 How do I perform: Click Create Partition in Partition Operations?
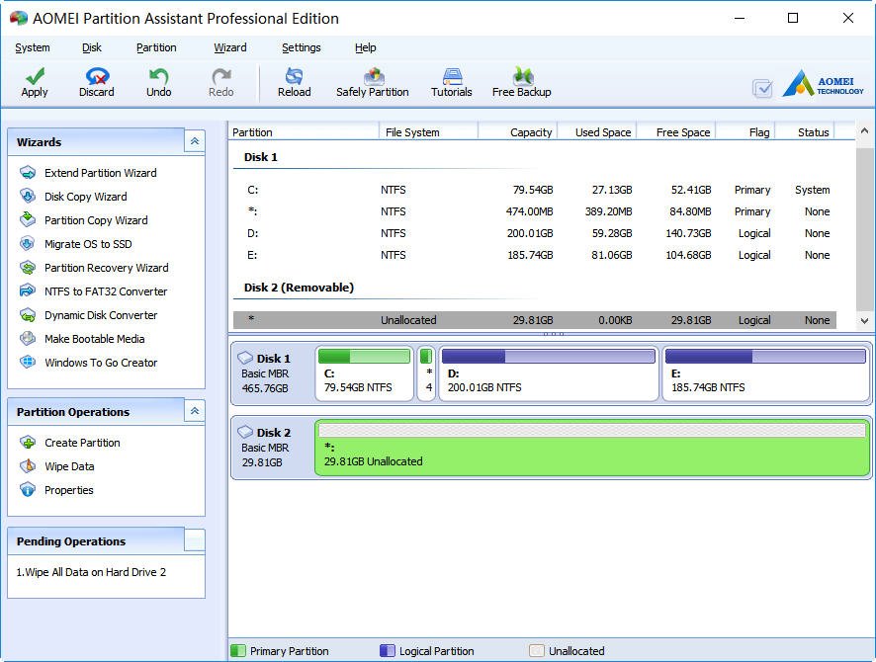[x=82, y=443]
